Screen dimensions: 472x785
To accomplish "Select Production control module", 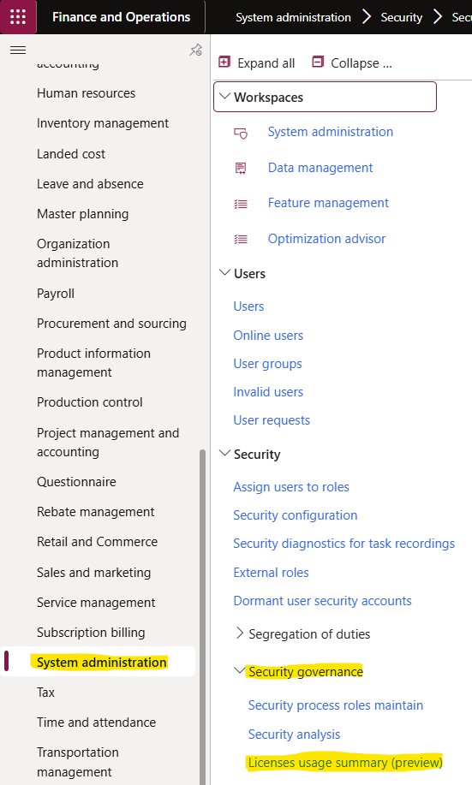I will (90, 402).
